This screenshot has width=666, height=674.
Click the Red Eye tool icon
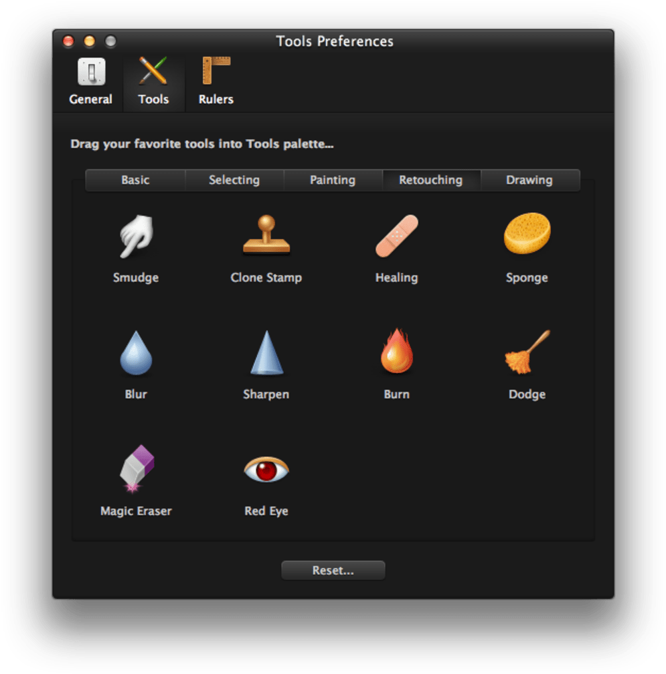pos(266,470)
